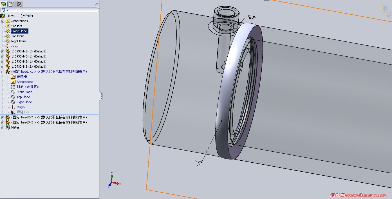This screenshot has height=199, width=392.
Task: Expand component 110930-1-2<1>
Action: (3, 62)
